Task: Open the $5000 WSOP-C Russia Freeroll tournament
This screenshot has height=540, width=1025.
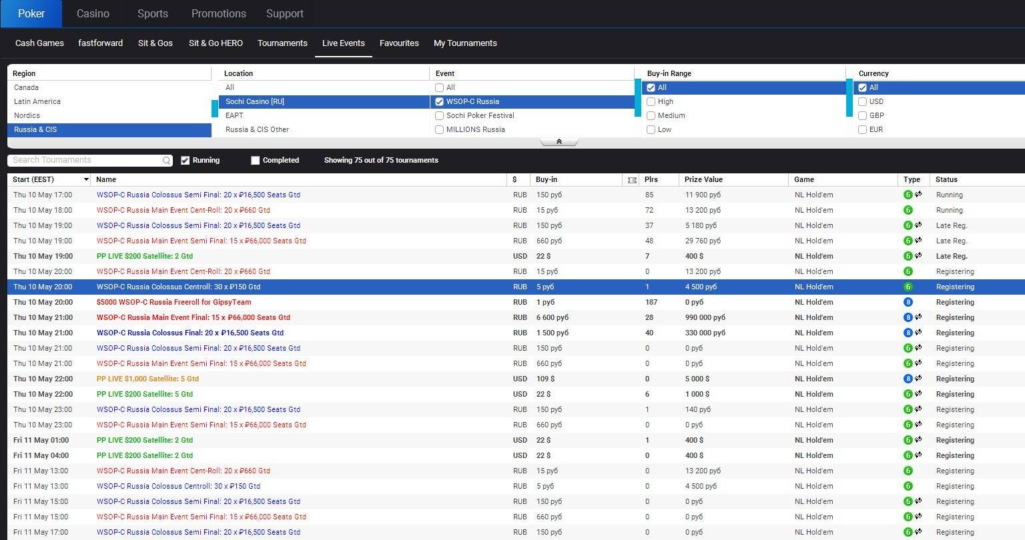Action: click(x=174, y=302)
